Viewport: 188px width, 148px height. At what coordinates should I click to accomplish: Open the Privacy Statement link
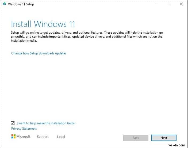(24, 129)
